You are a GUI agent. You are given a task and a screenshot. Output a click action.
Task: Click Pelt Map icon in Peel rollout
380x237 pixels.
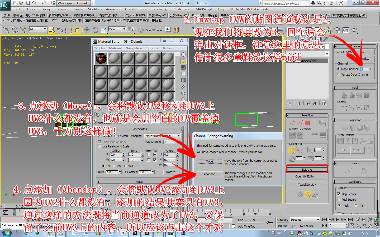point(367,95)
